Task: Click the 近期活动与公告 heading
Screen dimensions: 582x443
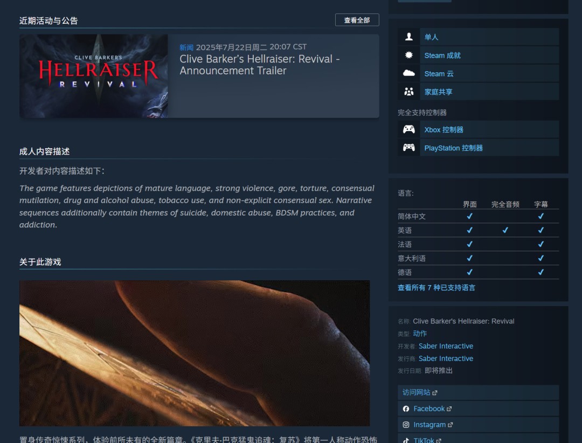Action: coord(48,20)
